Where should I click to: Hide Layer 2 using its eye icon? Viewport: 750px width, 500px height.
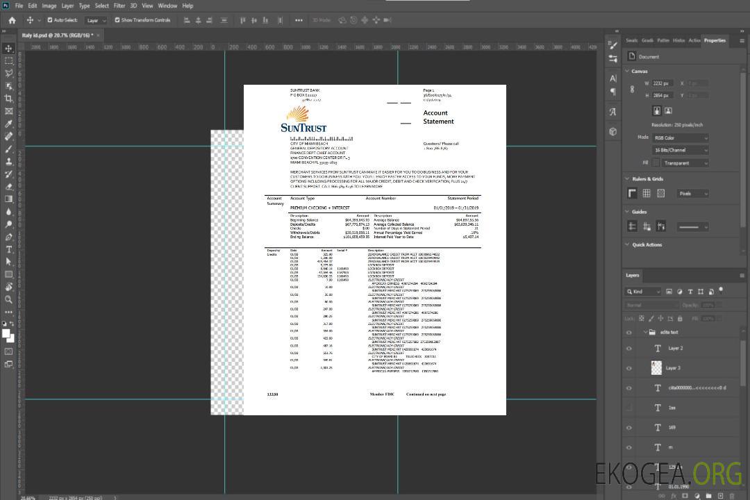629,349
